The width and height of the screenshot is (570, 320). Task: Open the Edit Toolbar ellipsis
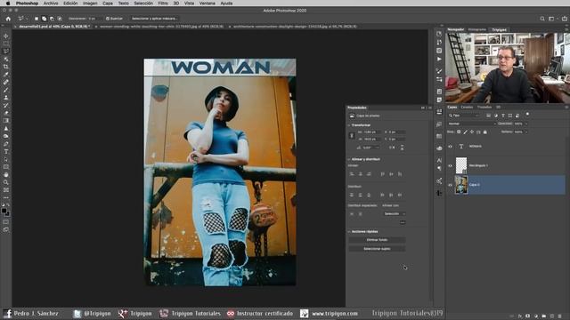pos(6,197)
